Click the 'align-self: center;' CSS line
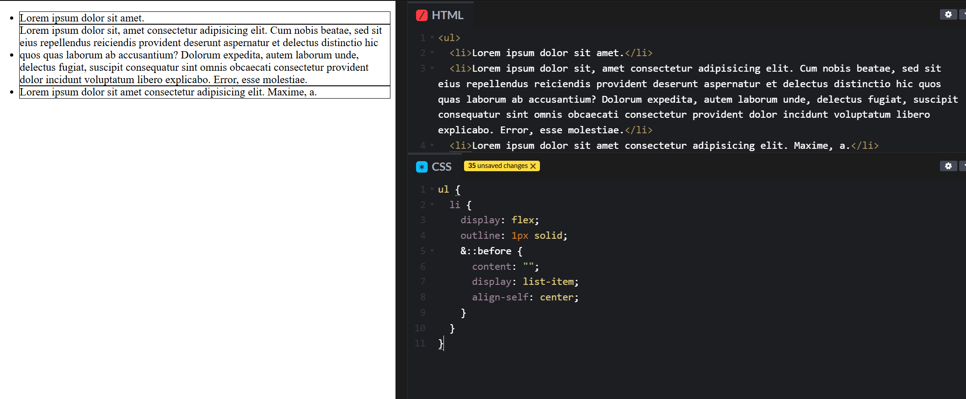Image resolution: width=966 pixels, height=399 pixels. click(x=525, y=297)
